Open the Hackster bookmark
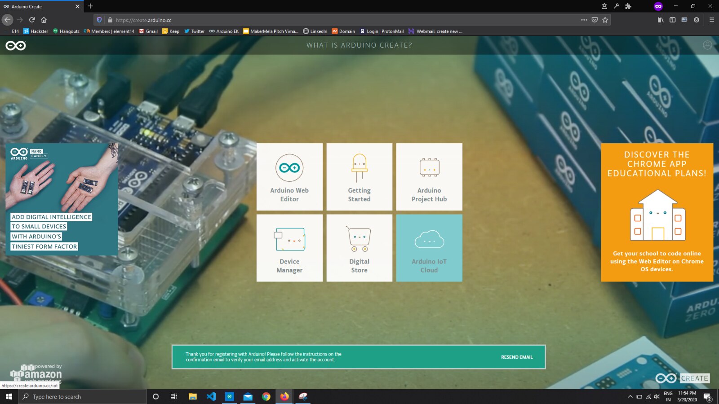Image resolution: width=719 pixels, height=404 pixels. coord(36,31)
